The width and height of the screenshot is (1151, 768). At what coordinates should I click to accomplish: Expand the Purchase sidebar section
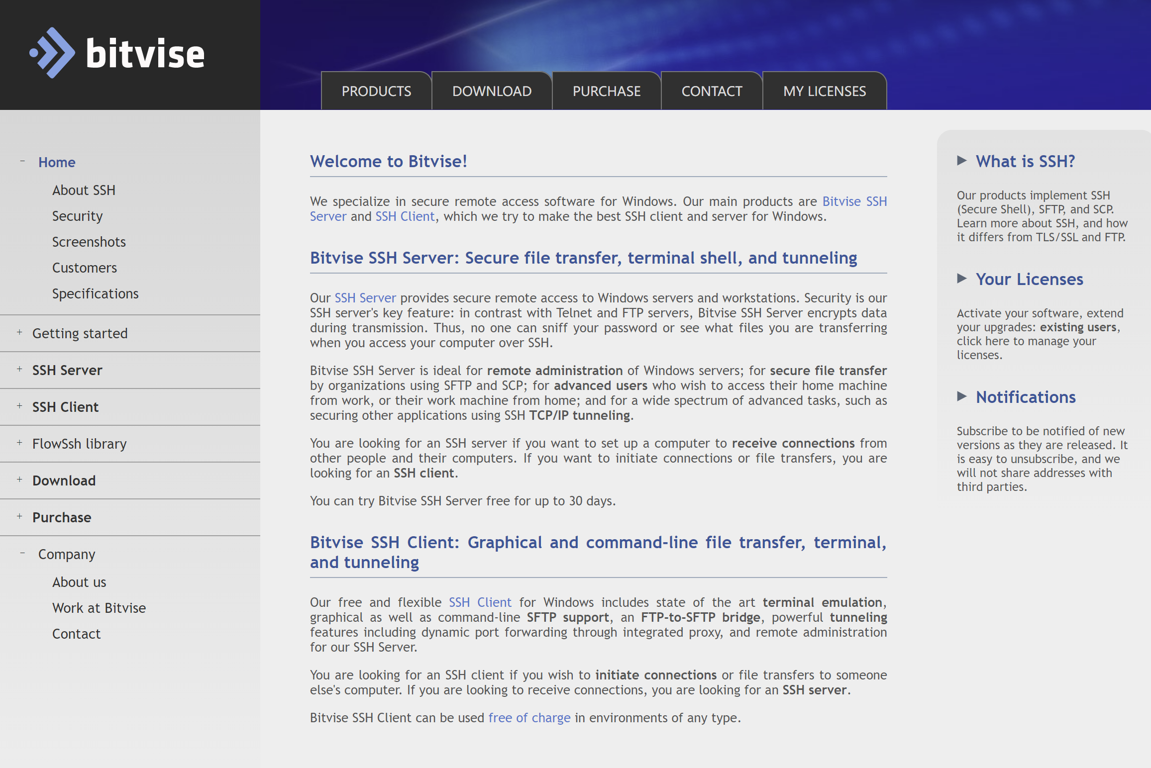point(19,516)
